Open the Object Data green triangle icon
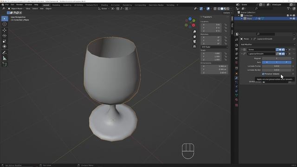Viewport: 297px width, 167px height. click(236, 95)
